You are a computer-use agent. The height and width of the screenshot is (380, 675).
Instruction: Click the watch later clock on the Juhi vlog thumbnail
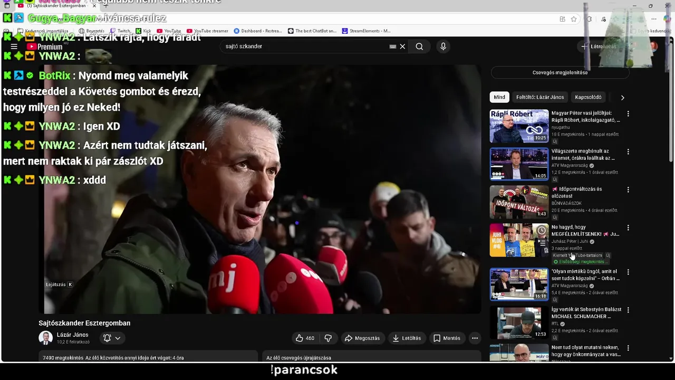pos(542,231)
